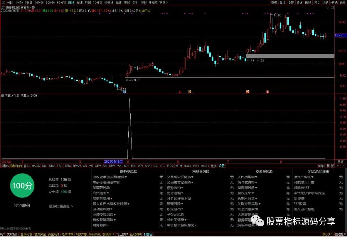
Task: Click the 15.60 high price label
Action: tap(278, 15)
